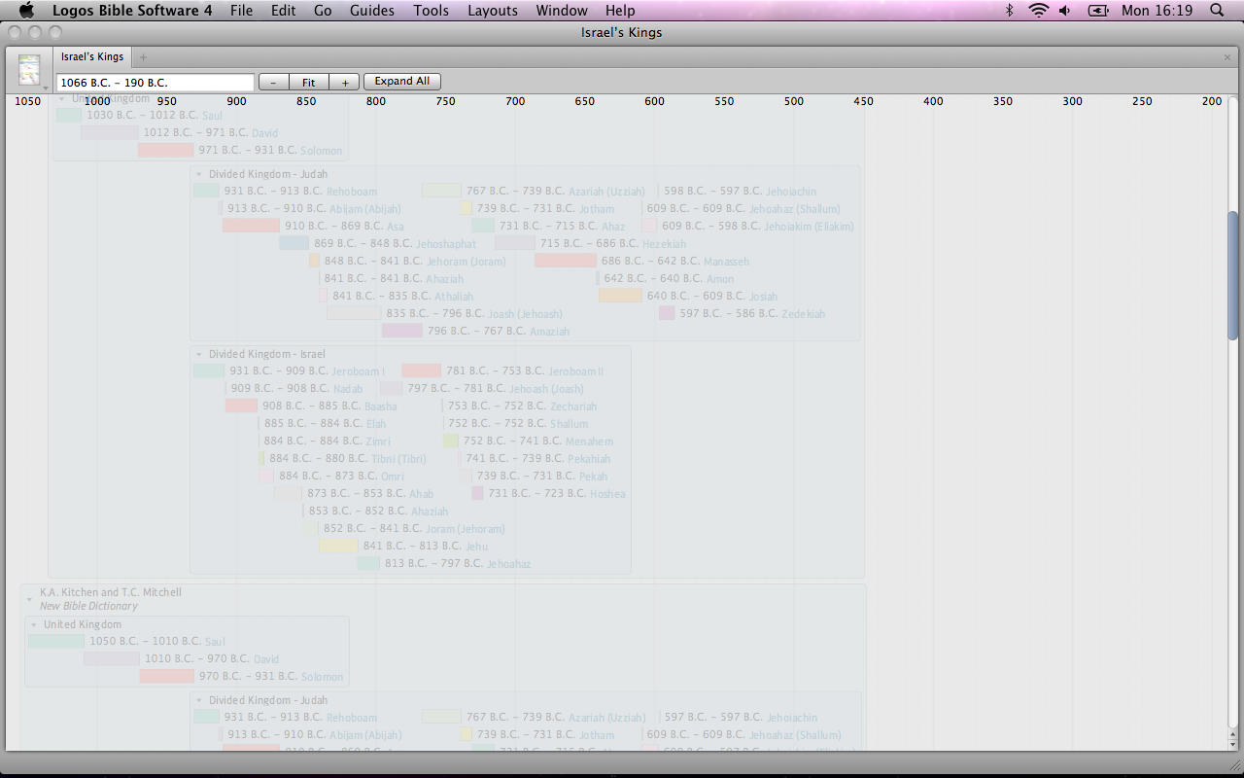This screenshot has width=1244, height=778.
Task: Add a new tab with plus icon
Action: [x=144, y=57]
